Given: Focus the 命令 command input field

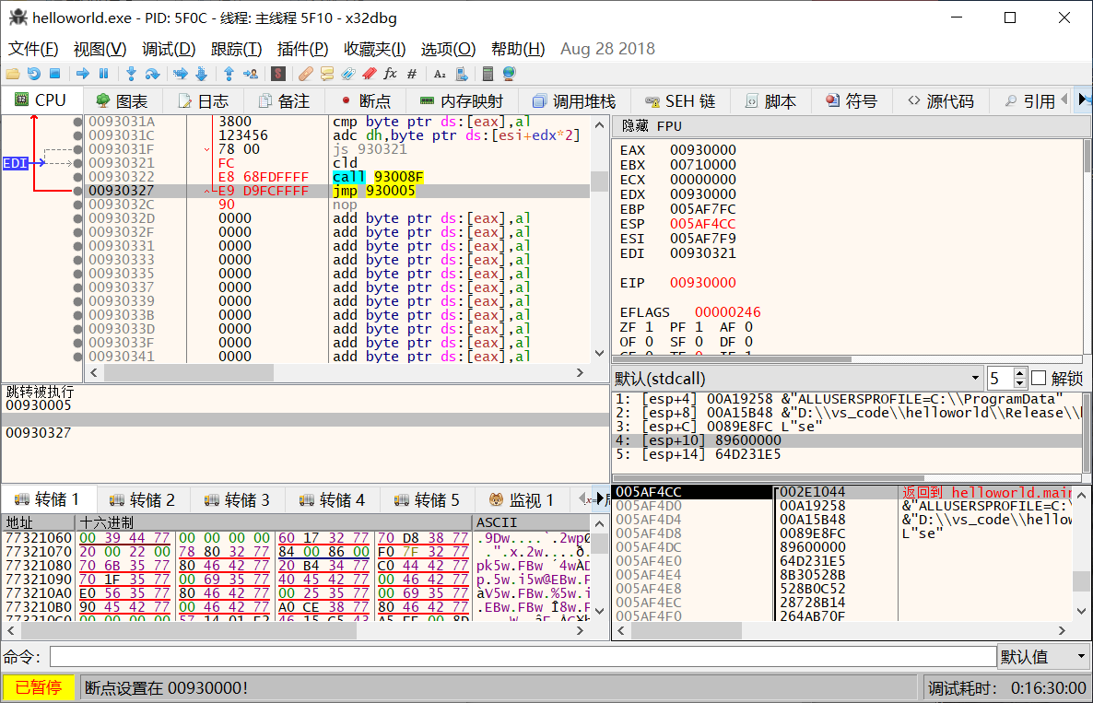Looking at the screenshot, I should point(523,656).
